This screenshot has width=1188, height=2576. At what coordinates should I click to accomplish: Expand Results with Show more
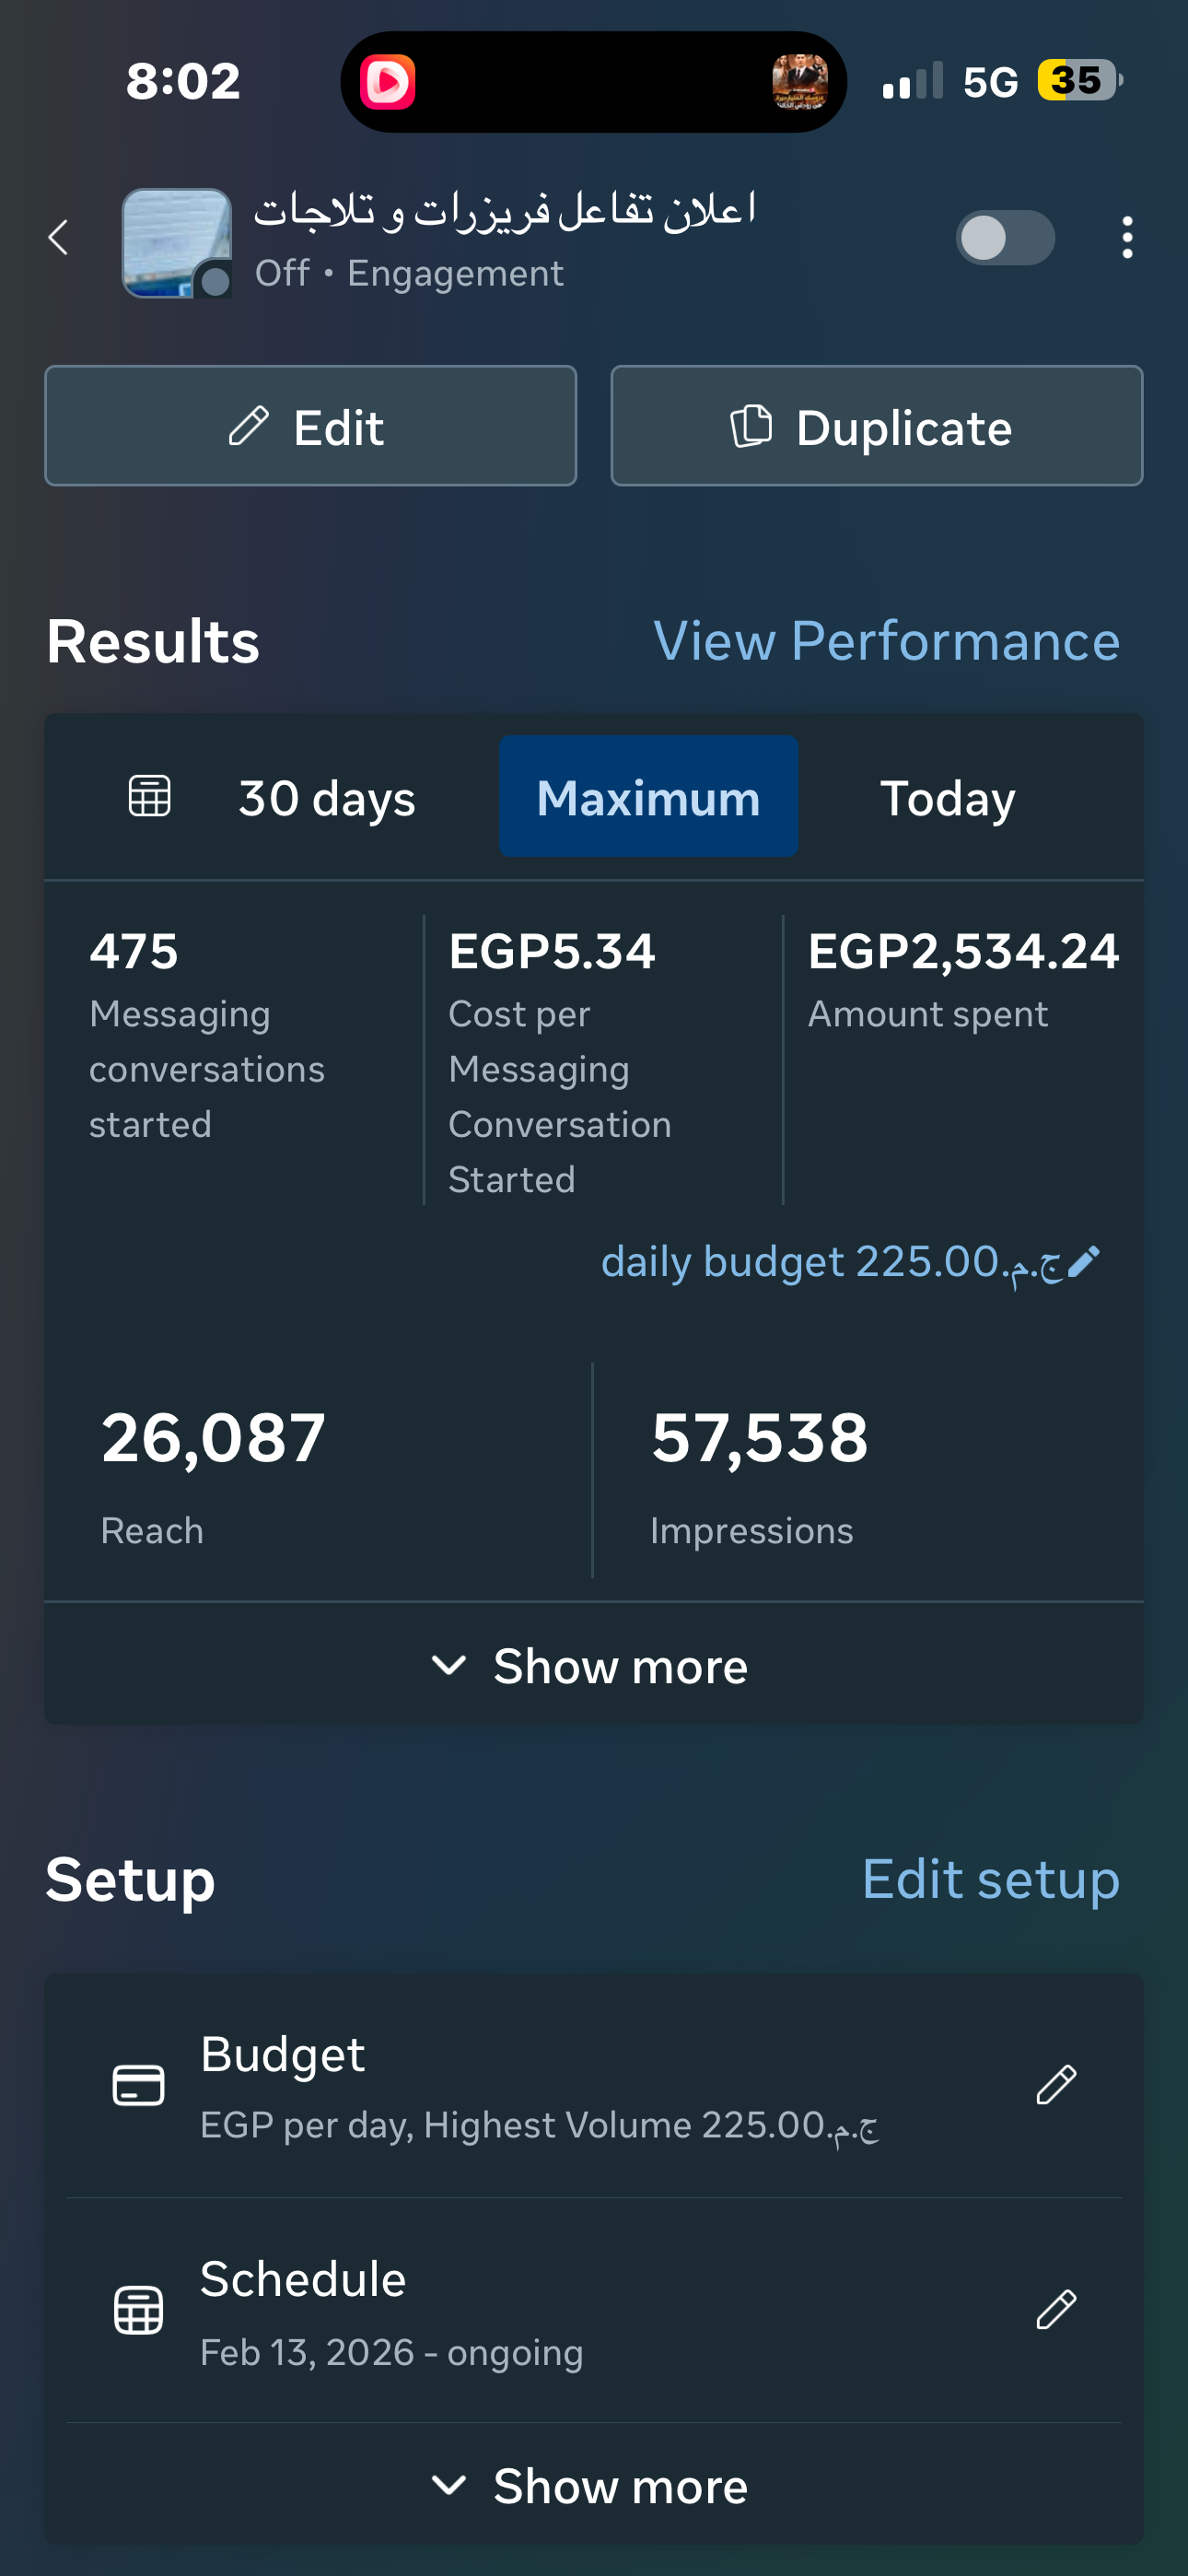click(594, 1666)
